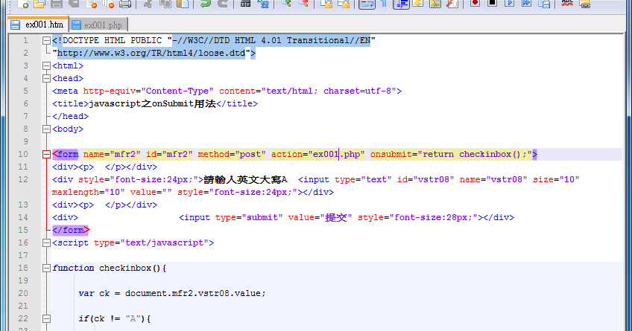The height and width of the screenshot is (331, 632).
Task: Click the id="vstr08" attribute on line 12
Action: 426,180
